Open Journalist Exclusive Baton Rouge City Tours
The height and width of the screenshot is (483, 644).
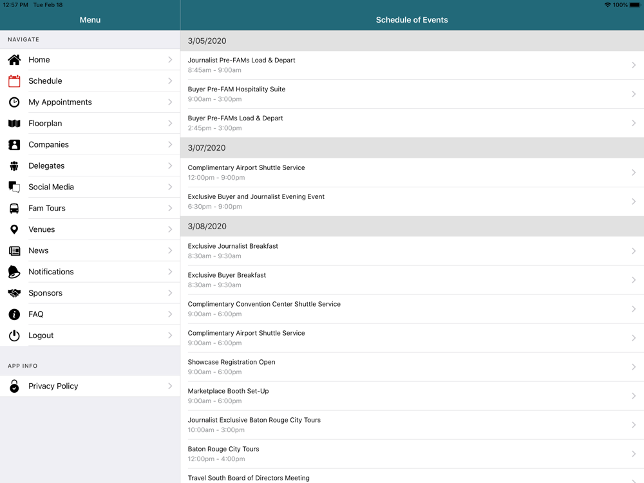pos(412,425)
